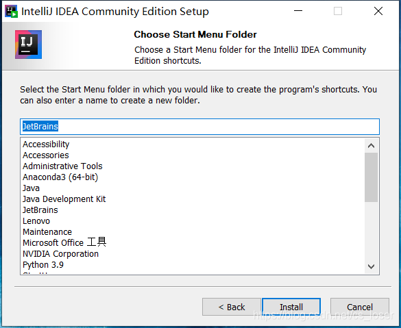401x328 pixels.
Task: Pick the Java folder entry
Action: click(31, 188)
